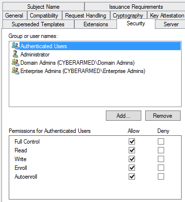Click the Enroll permission label

(21, 168)
